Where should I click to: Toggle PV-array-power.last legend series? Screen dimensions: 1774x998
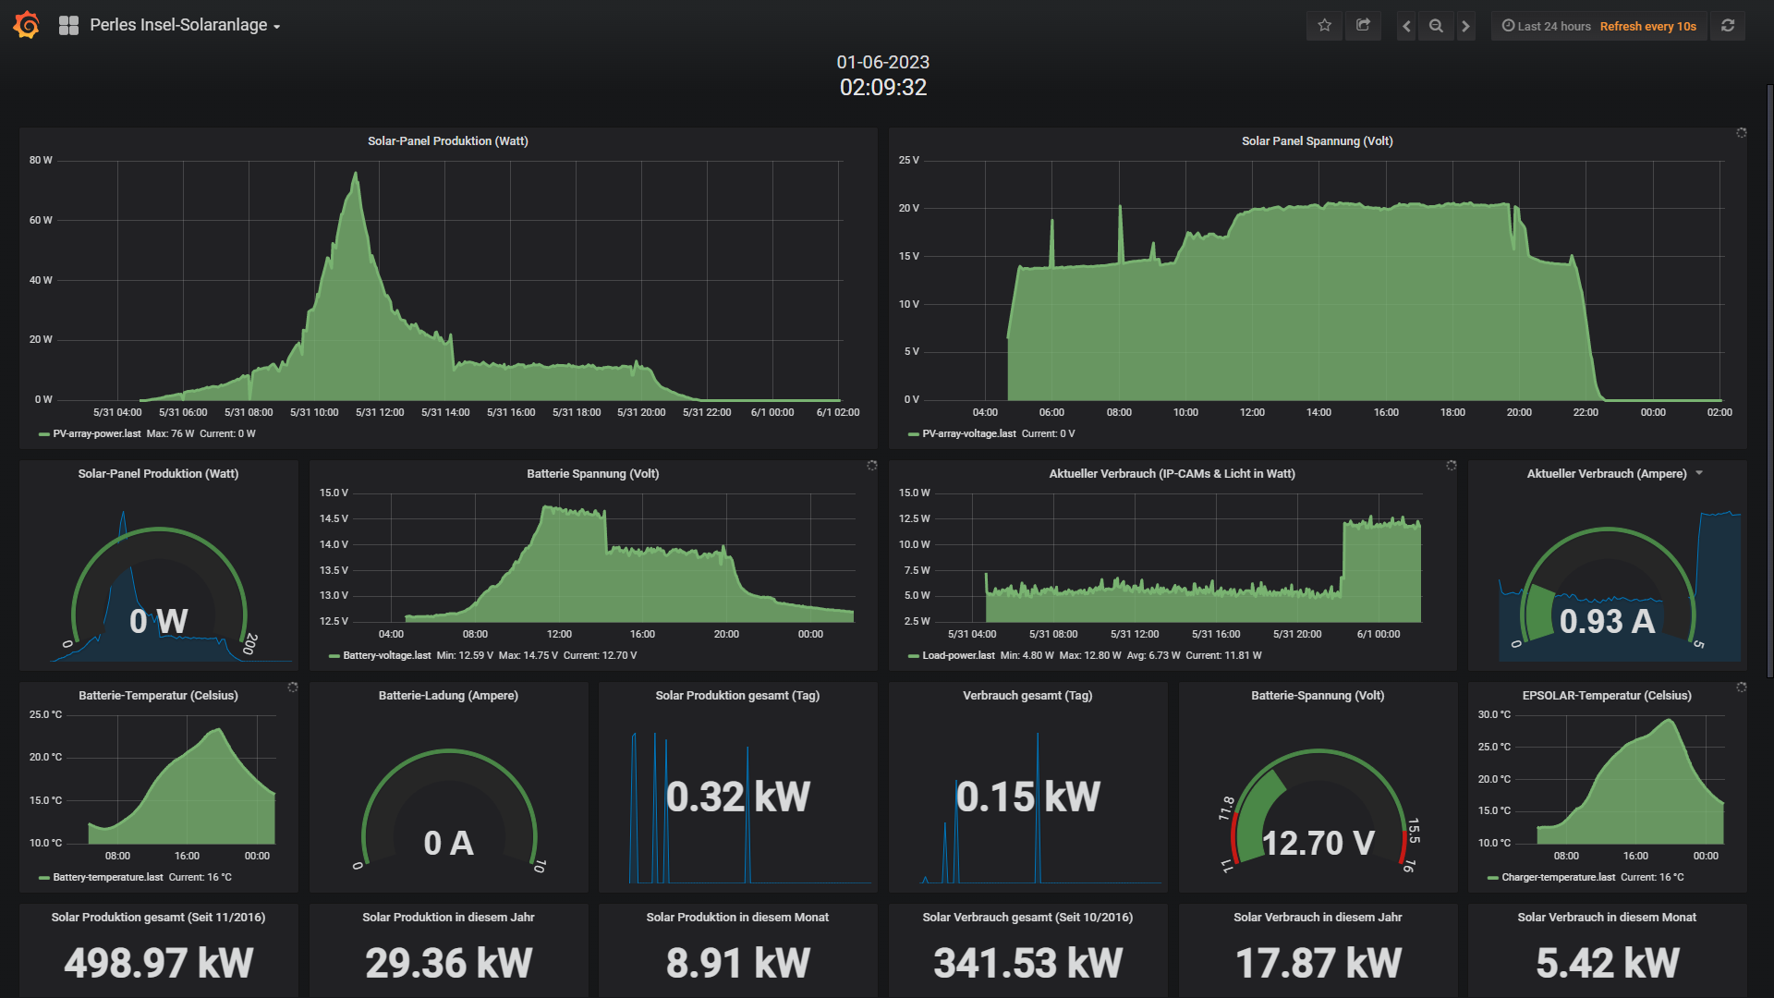pos(96,433)
